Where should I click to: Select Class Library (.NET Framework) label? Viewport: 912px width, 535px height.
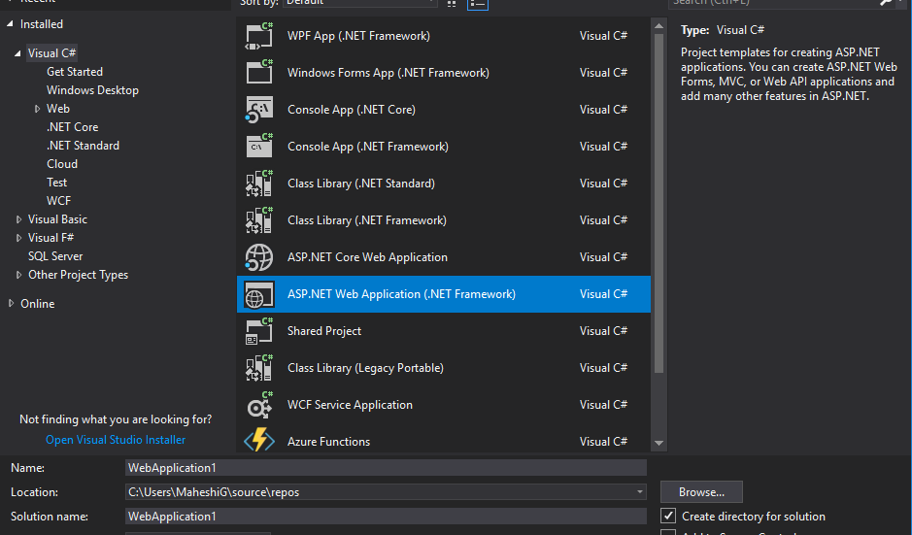[367, 220]
